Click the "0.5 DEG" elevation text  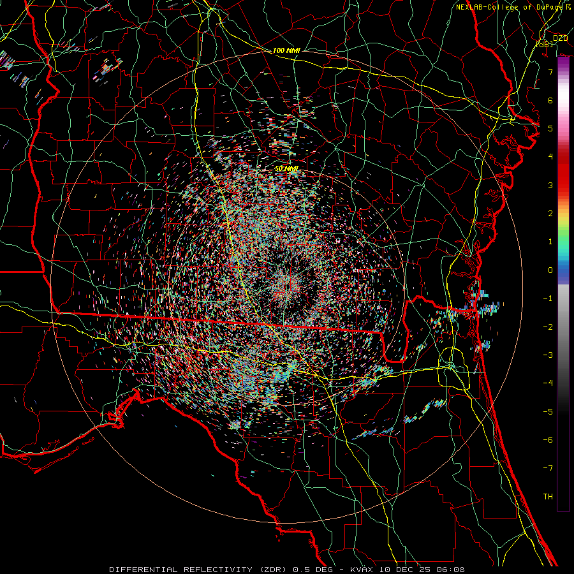click(x=313, y=570)
